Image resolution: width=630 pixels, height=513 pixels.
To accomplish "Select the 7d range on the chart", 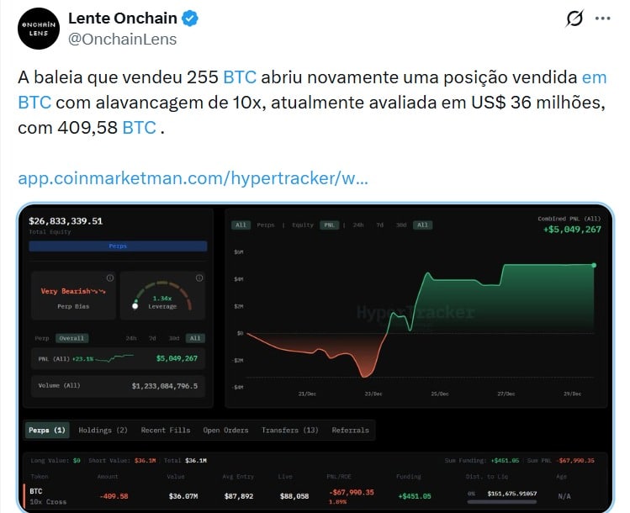I will pos(379,225).
